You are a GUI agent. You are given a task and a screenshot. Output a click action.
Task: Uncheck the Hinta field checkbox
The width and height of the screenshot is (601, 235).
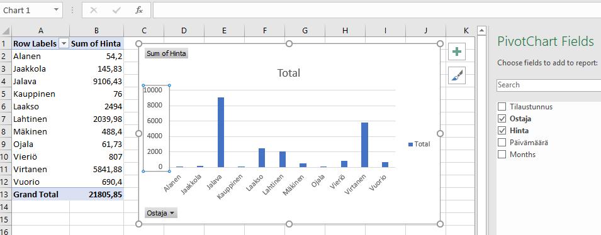tap(502, 131)
